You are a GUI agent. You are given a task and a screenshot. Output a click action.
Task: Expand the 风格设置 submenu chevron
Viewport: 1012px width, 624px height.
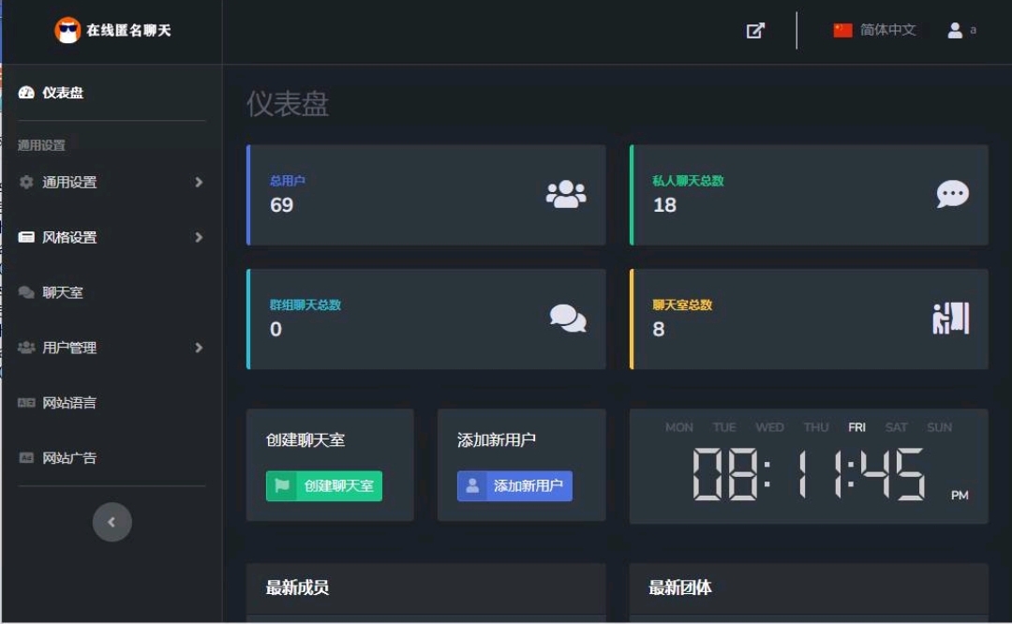pos(199,237)
